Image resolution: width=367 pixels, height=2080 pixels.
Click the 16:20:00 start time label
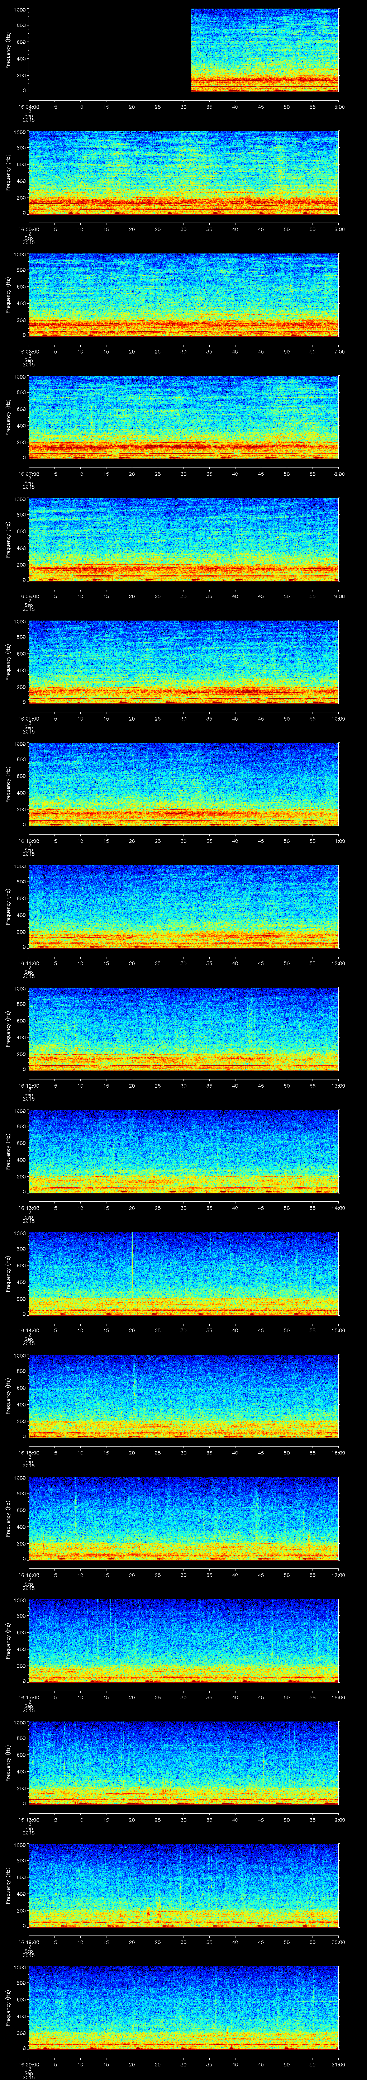28,2064
